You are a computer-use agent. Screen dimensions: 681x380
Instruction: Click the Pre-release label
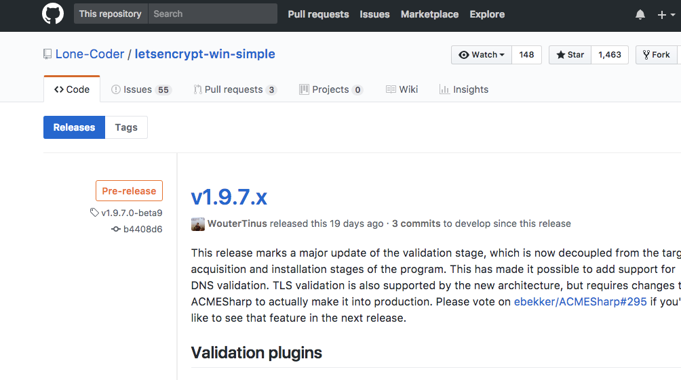[129, 191]
